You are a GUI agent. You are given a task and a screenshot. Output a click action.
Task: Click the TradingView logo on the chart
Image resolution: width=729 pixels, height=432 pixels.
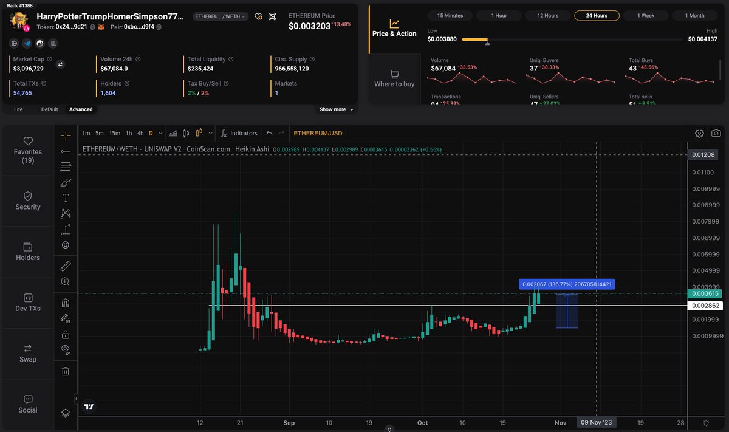(89, 406)
